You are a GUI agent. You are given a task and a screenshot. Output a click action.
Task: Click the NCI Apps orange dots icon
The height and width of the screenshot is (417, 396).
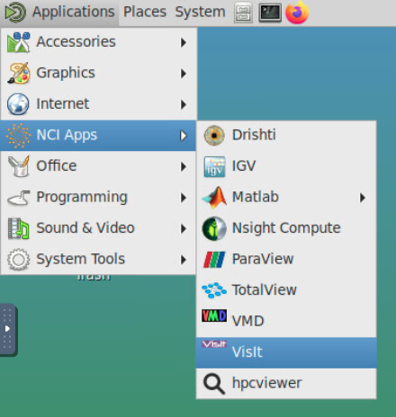(x=18, y=136)
